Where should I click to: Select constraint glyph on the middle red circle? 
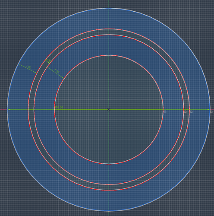[185, 111]
